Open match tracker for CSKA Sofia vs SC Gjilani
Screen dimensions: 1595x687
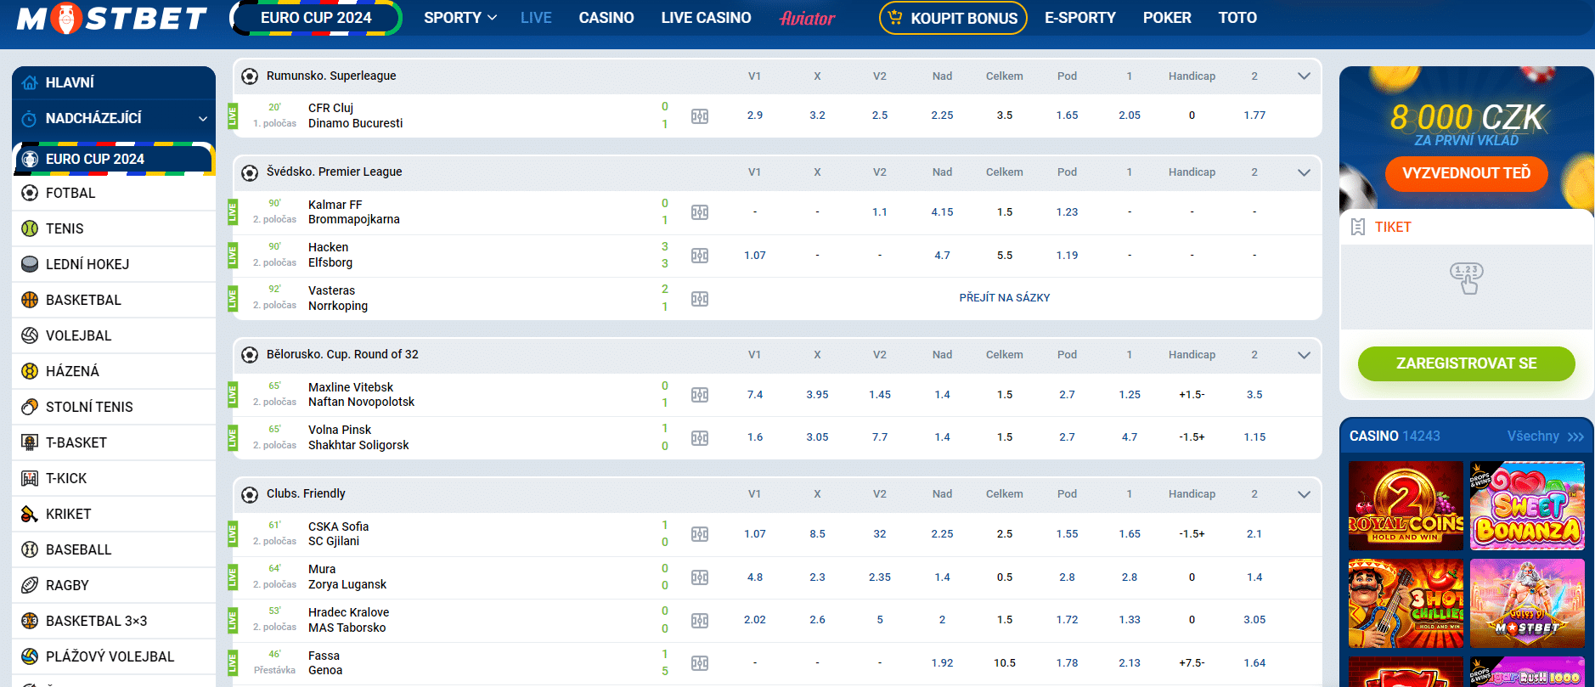[x=700, y=534]
